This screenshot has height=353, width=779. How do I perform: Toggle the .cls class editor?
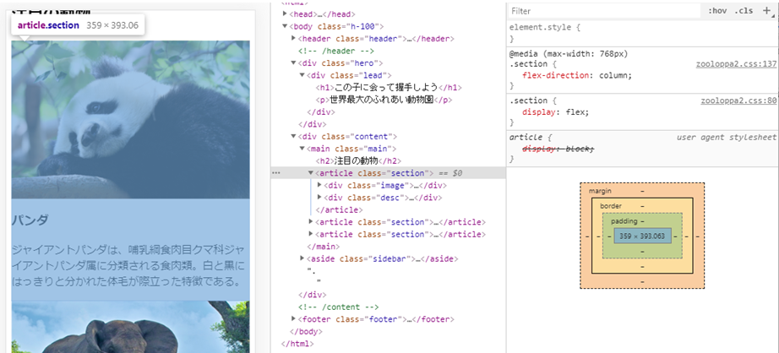(x=744, y=11)
